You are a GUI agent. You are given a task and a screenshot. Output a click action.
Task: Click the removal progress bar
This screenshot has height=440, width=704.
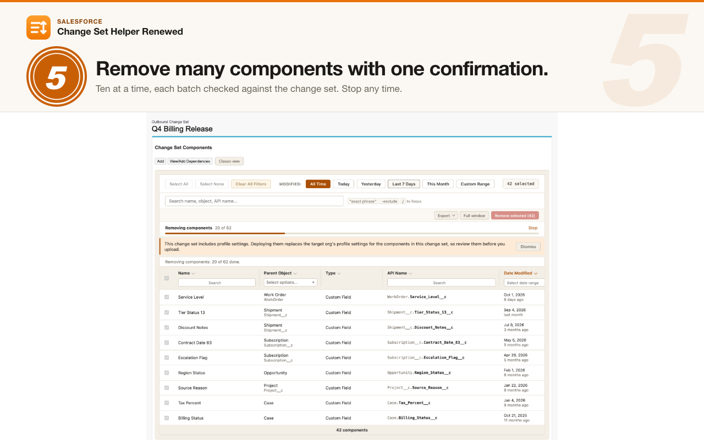pos(352,234)
